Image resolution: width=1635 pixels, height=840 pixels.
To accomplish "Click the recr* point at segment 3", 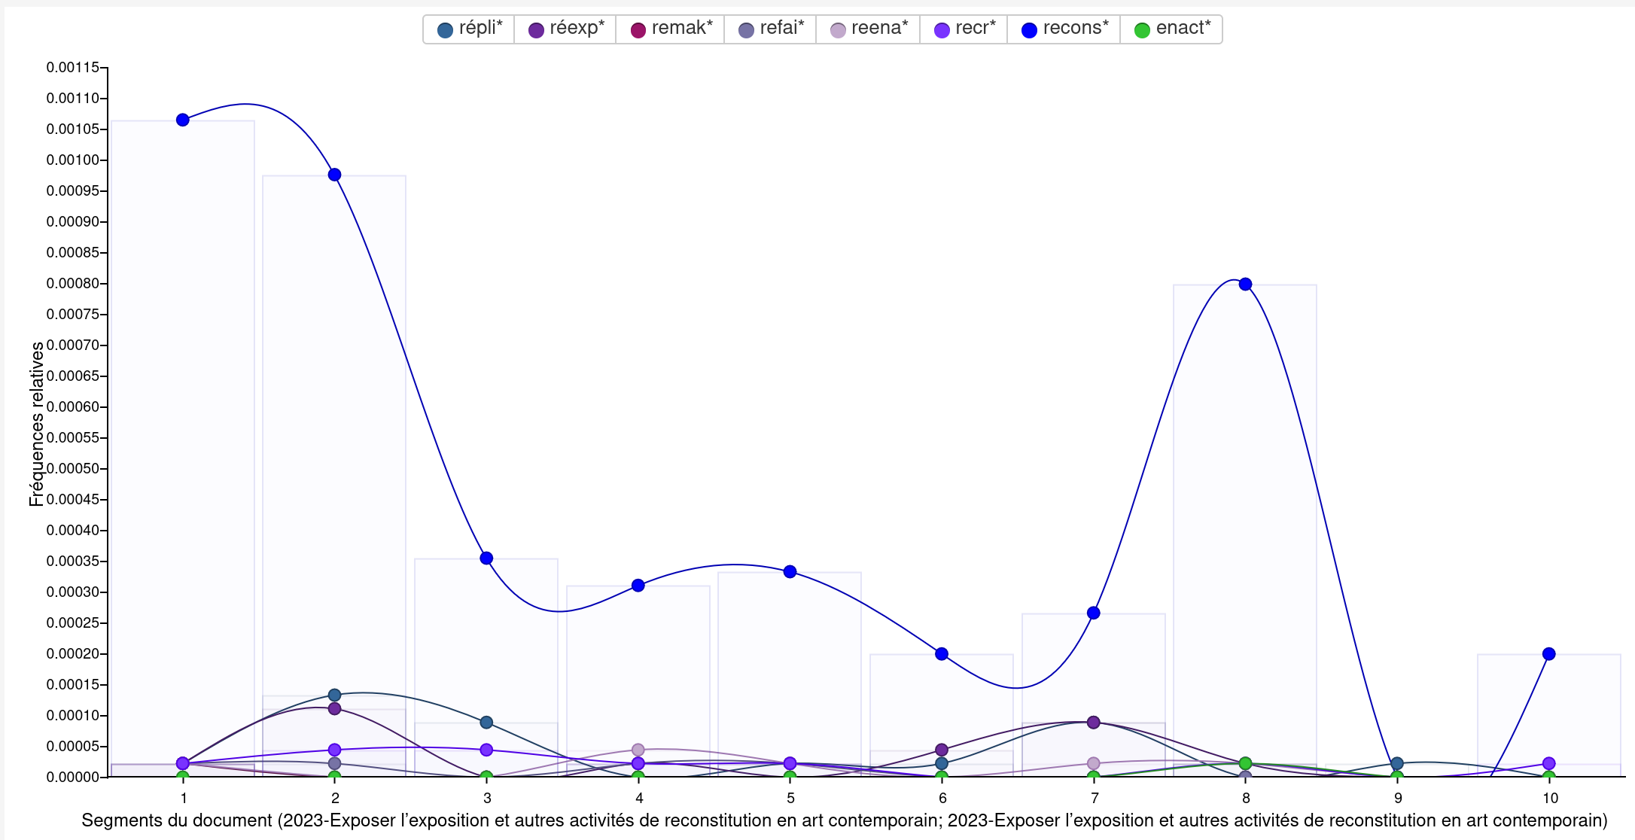I will [486, 750].
